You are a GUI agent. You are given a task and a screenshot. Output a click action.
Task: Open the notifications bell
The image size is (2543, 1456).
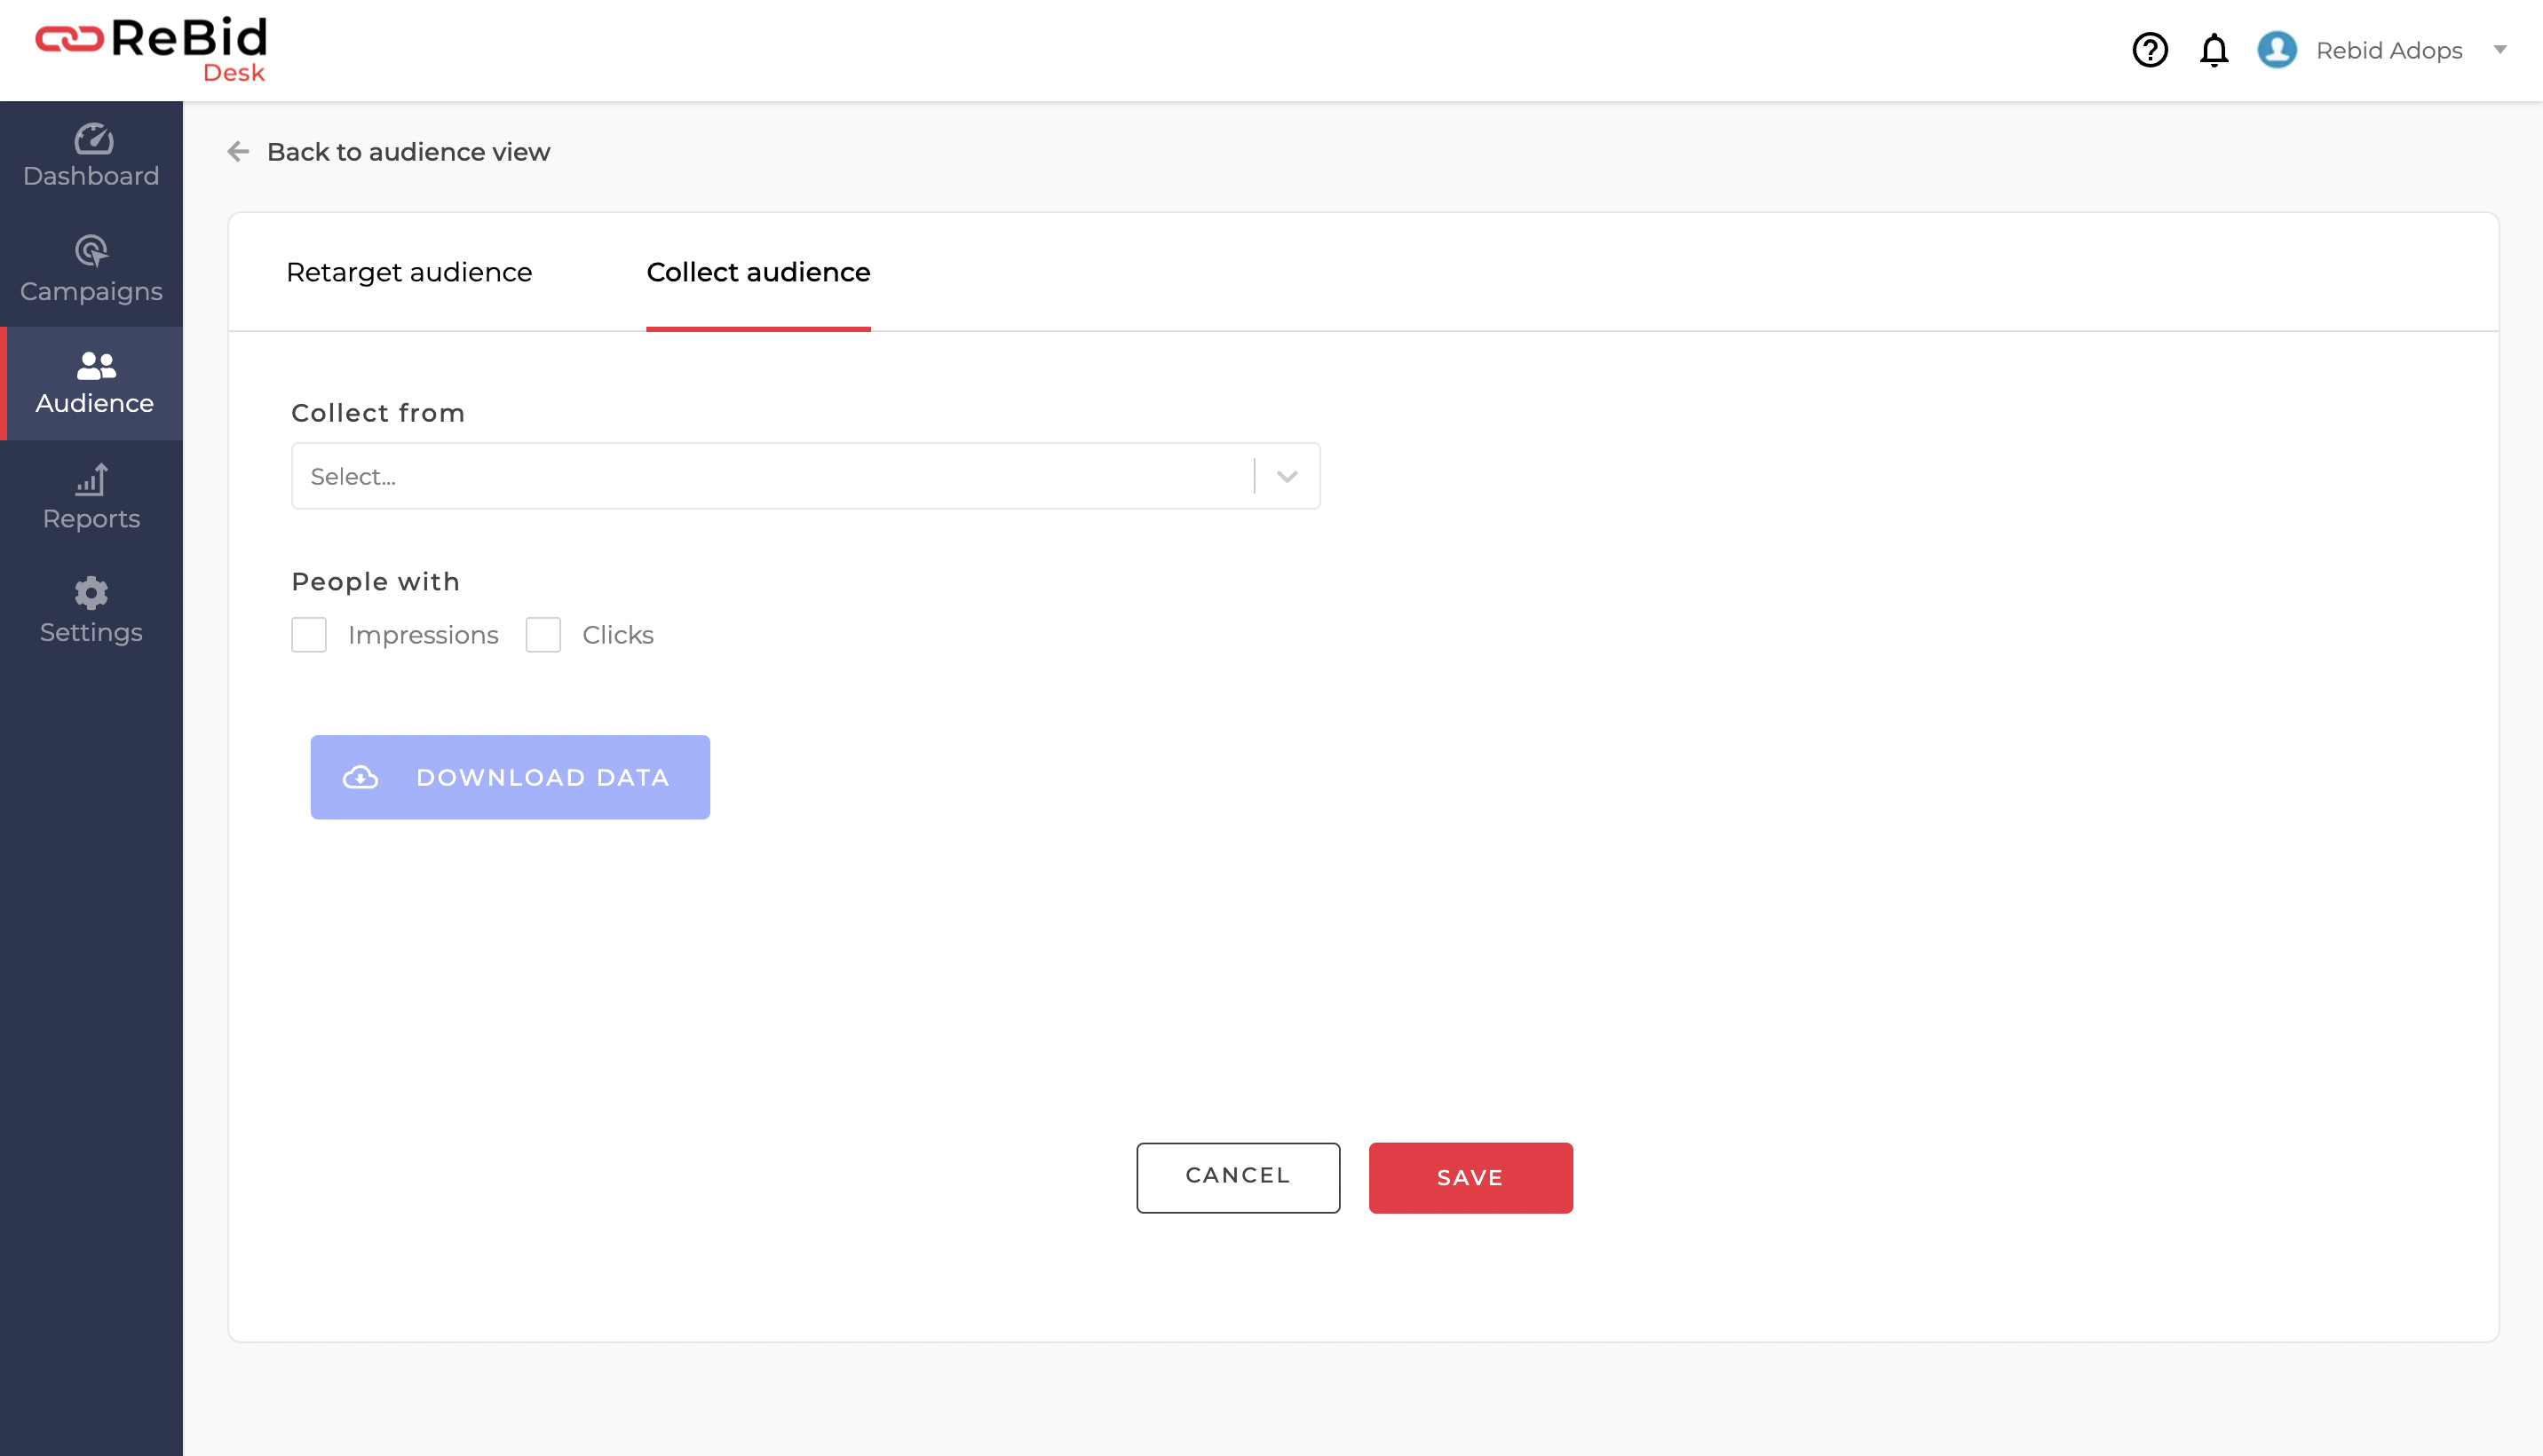click(x=2214, y=50)
